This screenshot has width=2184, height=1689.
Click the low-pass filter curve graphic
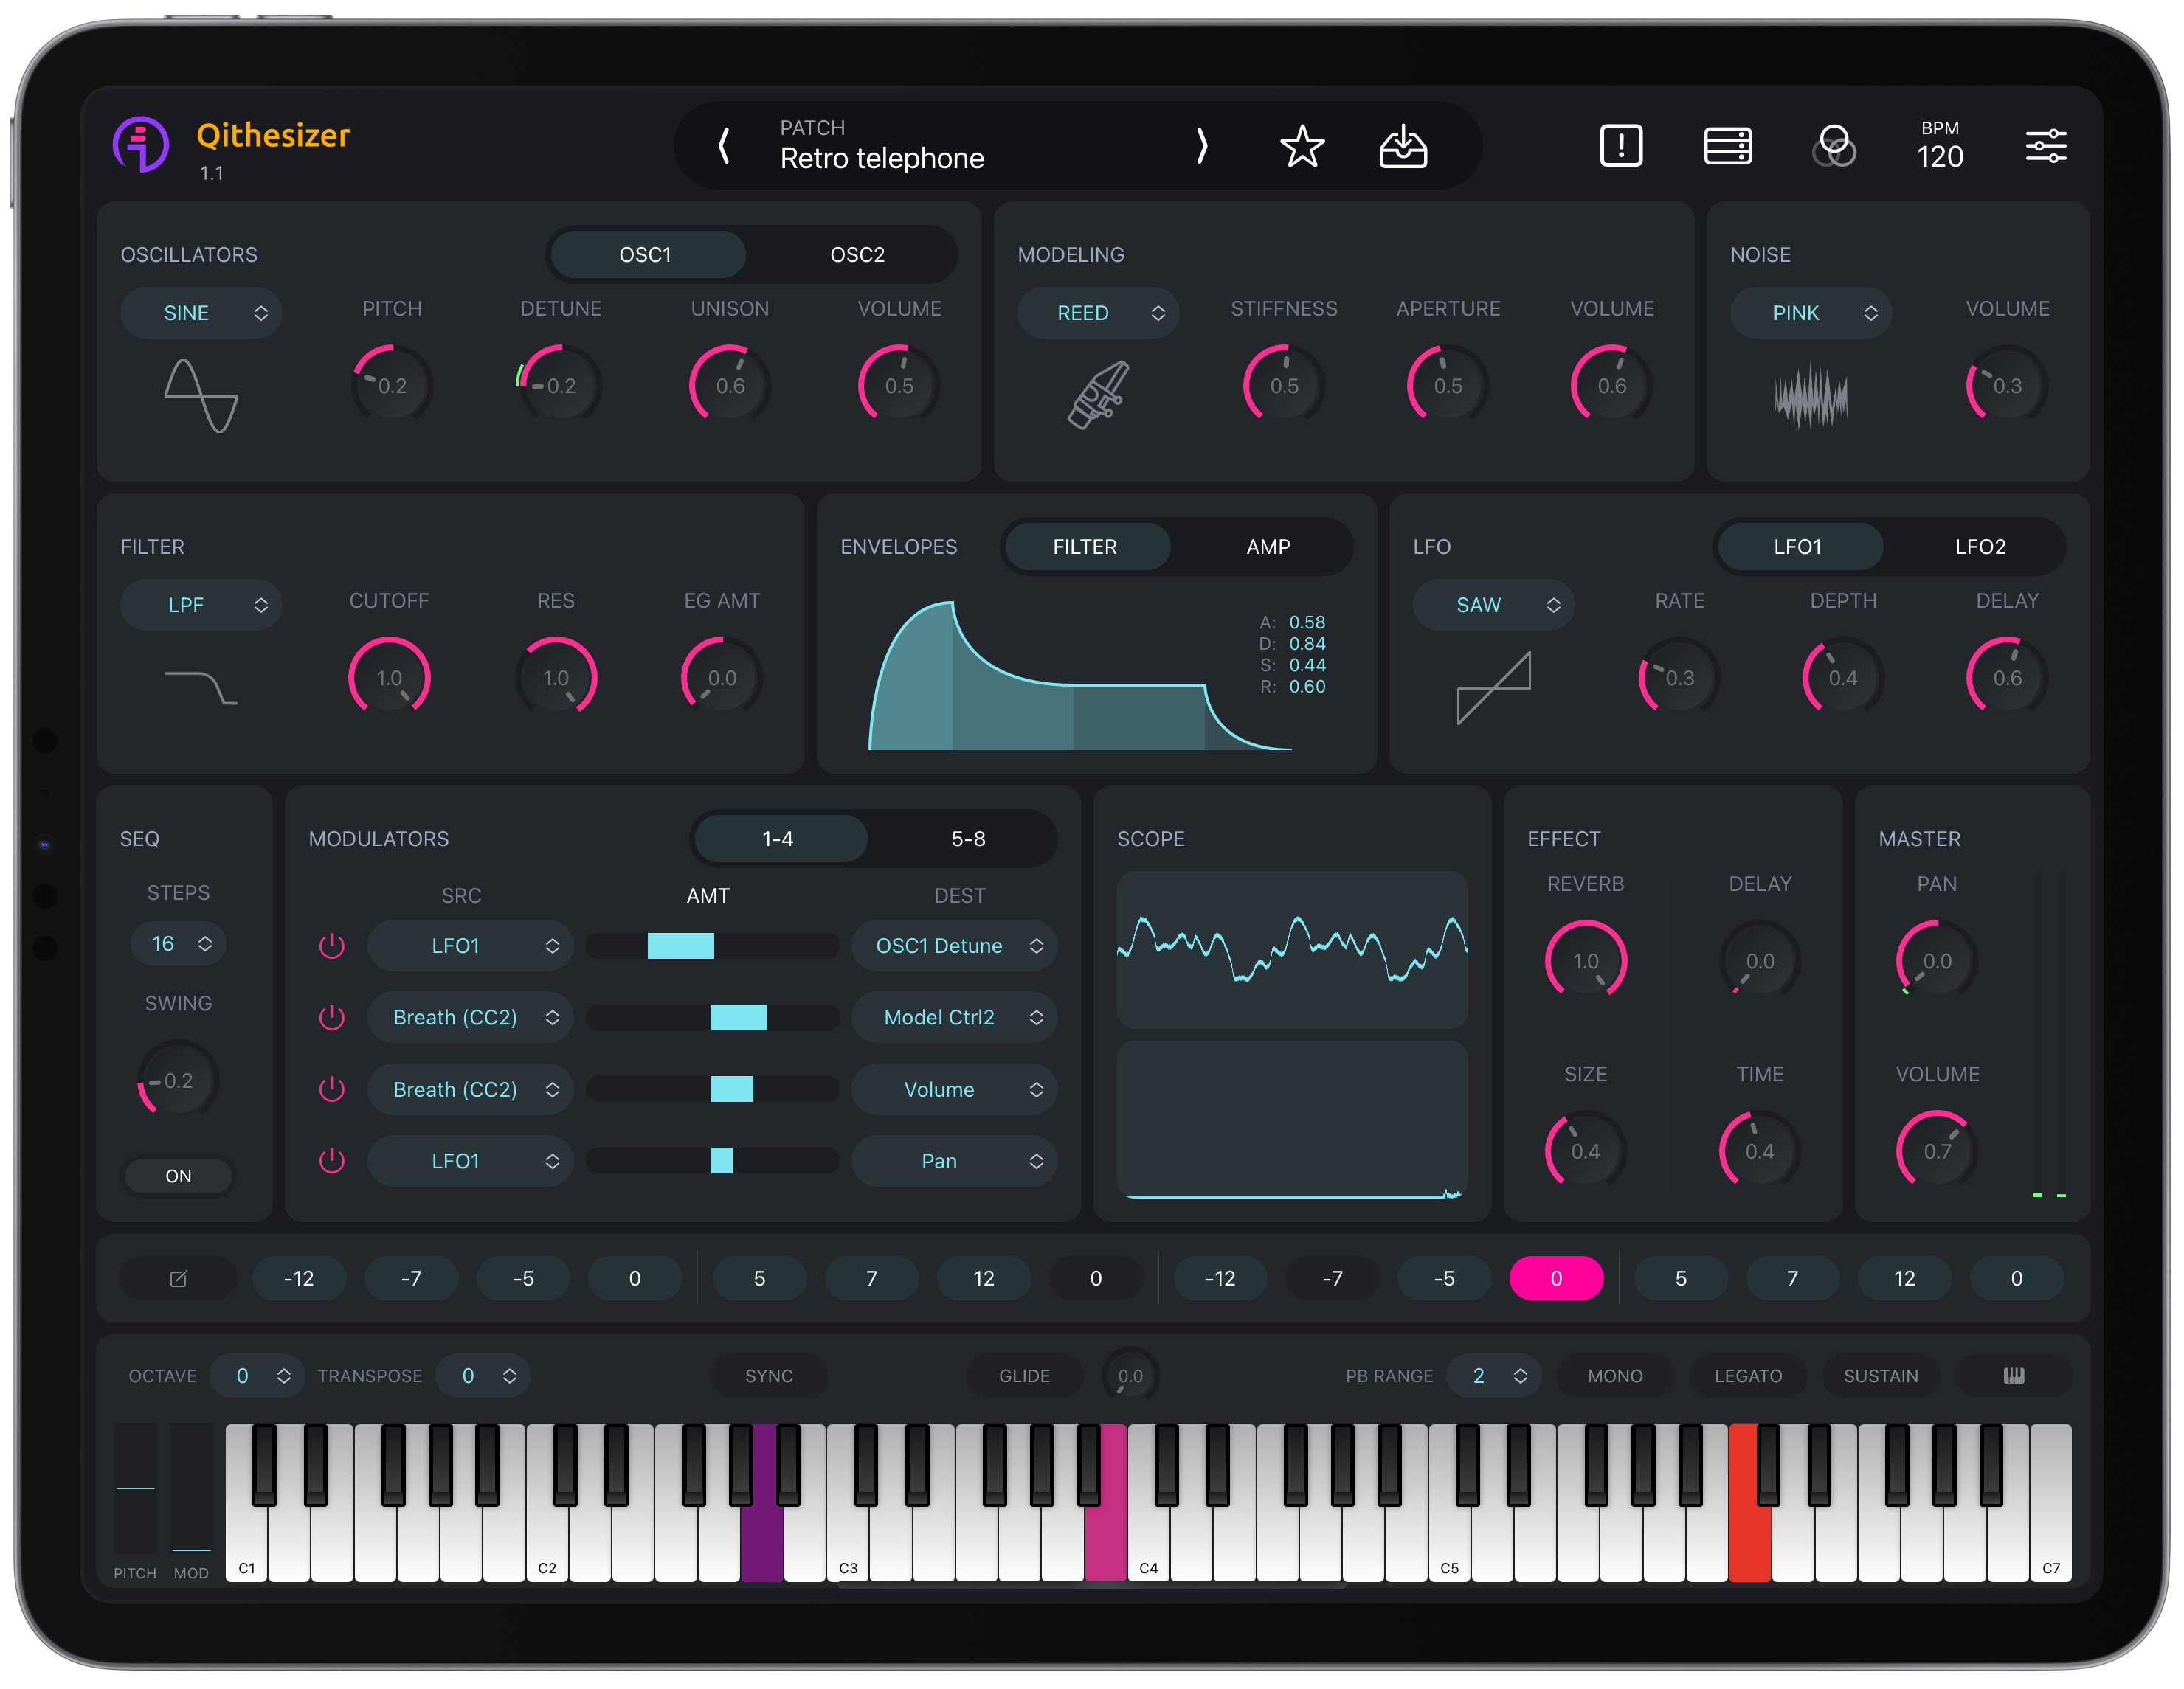(201, 687)
